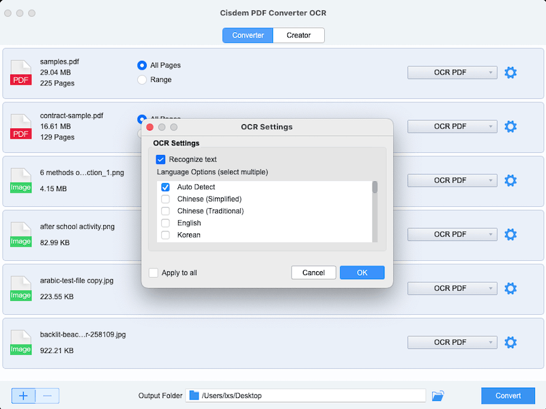Open OCR PDF format dropdown for contract-sample.pdf
This screenshot has height=409, width=546.
click(x=452, y=126)
